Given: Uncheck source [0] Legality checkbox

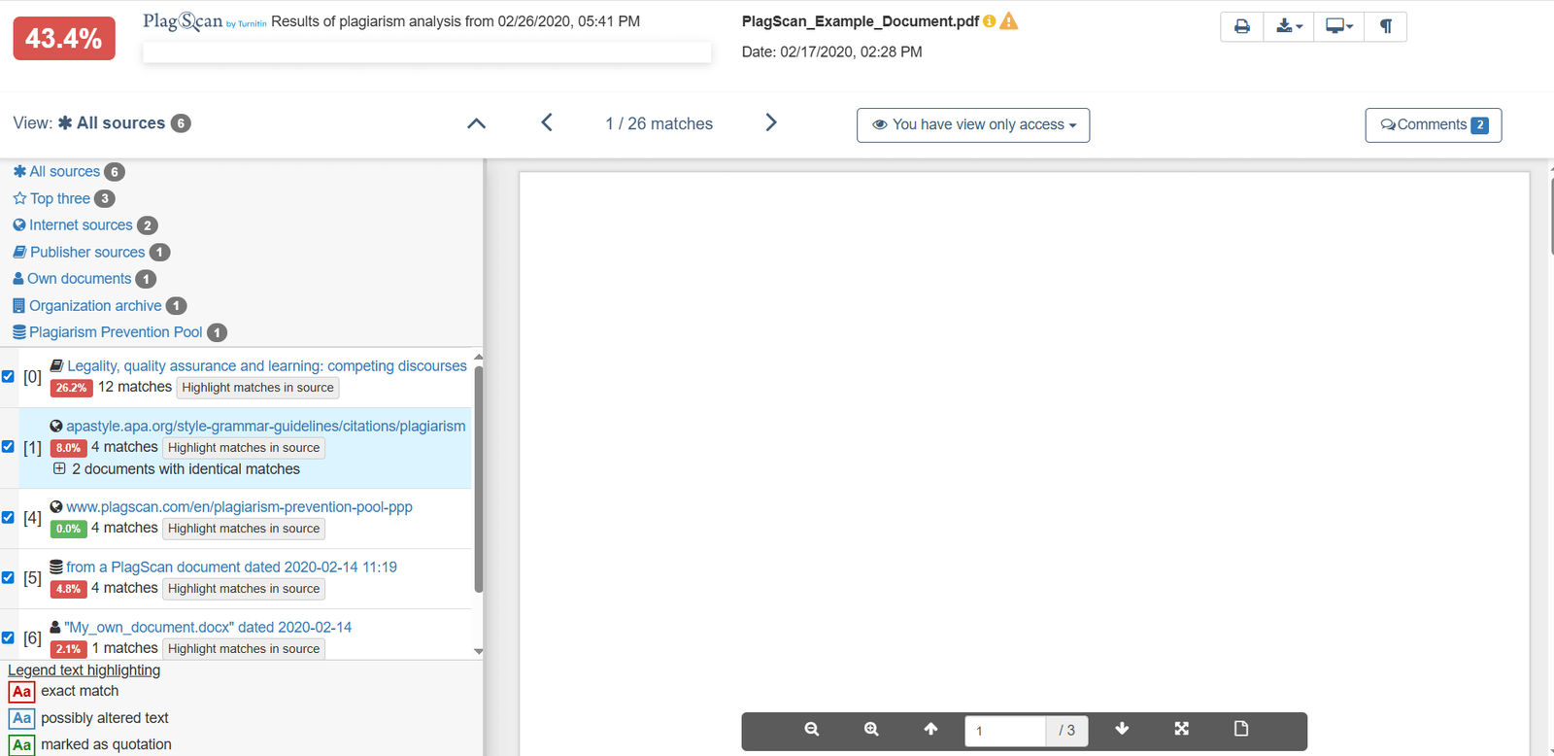Looking at the screenshot, I should click(8, 376).
